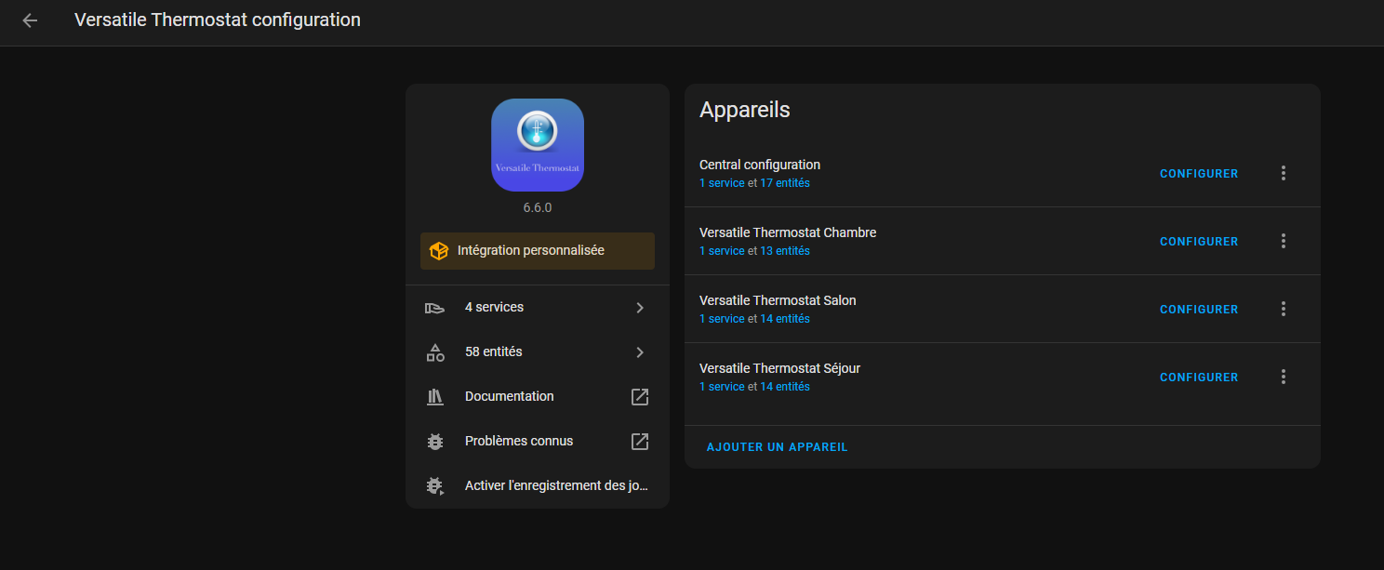Screen dimensions: 1384x570
Task: Open the 4 services list
Action: click(x=538, y=308)
